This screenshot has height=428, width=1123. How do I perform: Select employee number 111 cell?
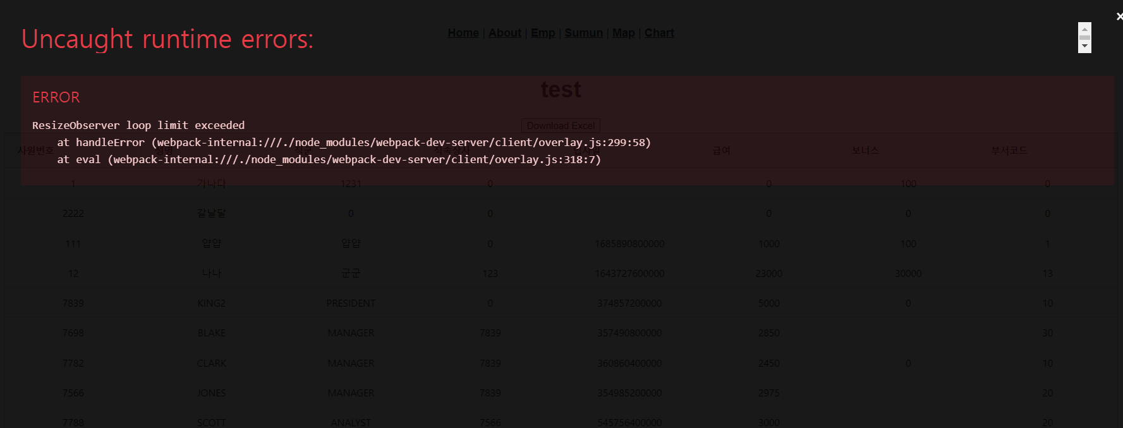pos(73,243)
